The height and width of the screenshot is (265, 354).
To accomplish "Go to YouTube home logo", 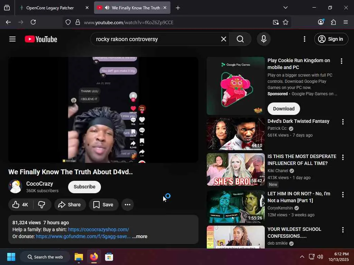I will [41, 39].
